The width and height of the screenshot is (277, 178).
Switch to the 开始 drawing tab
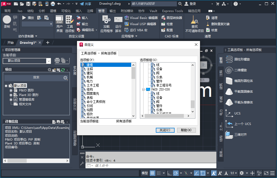[10, 43]
